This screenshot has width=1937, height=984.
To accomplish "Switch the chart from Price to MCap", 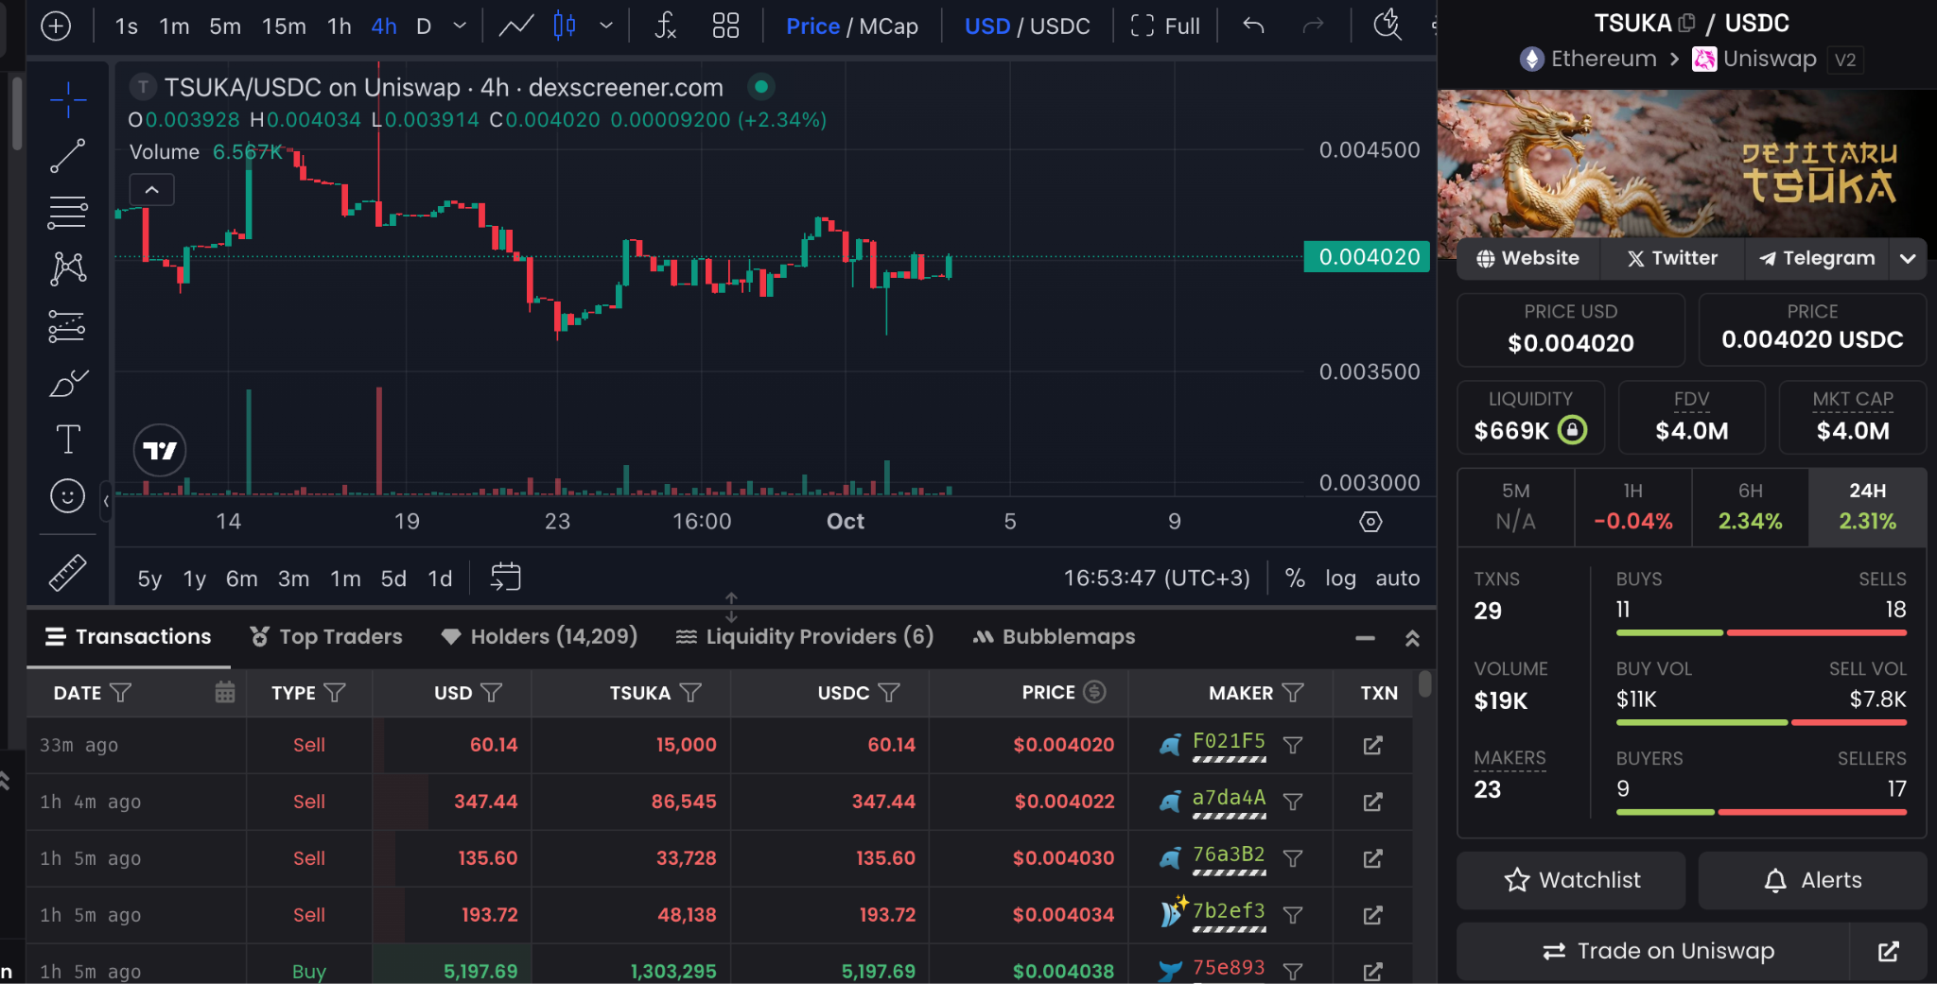I will click(x=888, y=26).
